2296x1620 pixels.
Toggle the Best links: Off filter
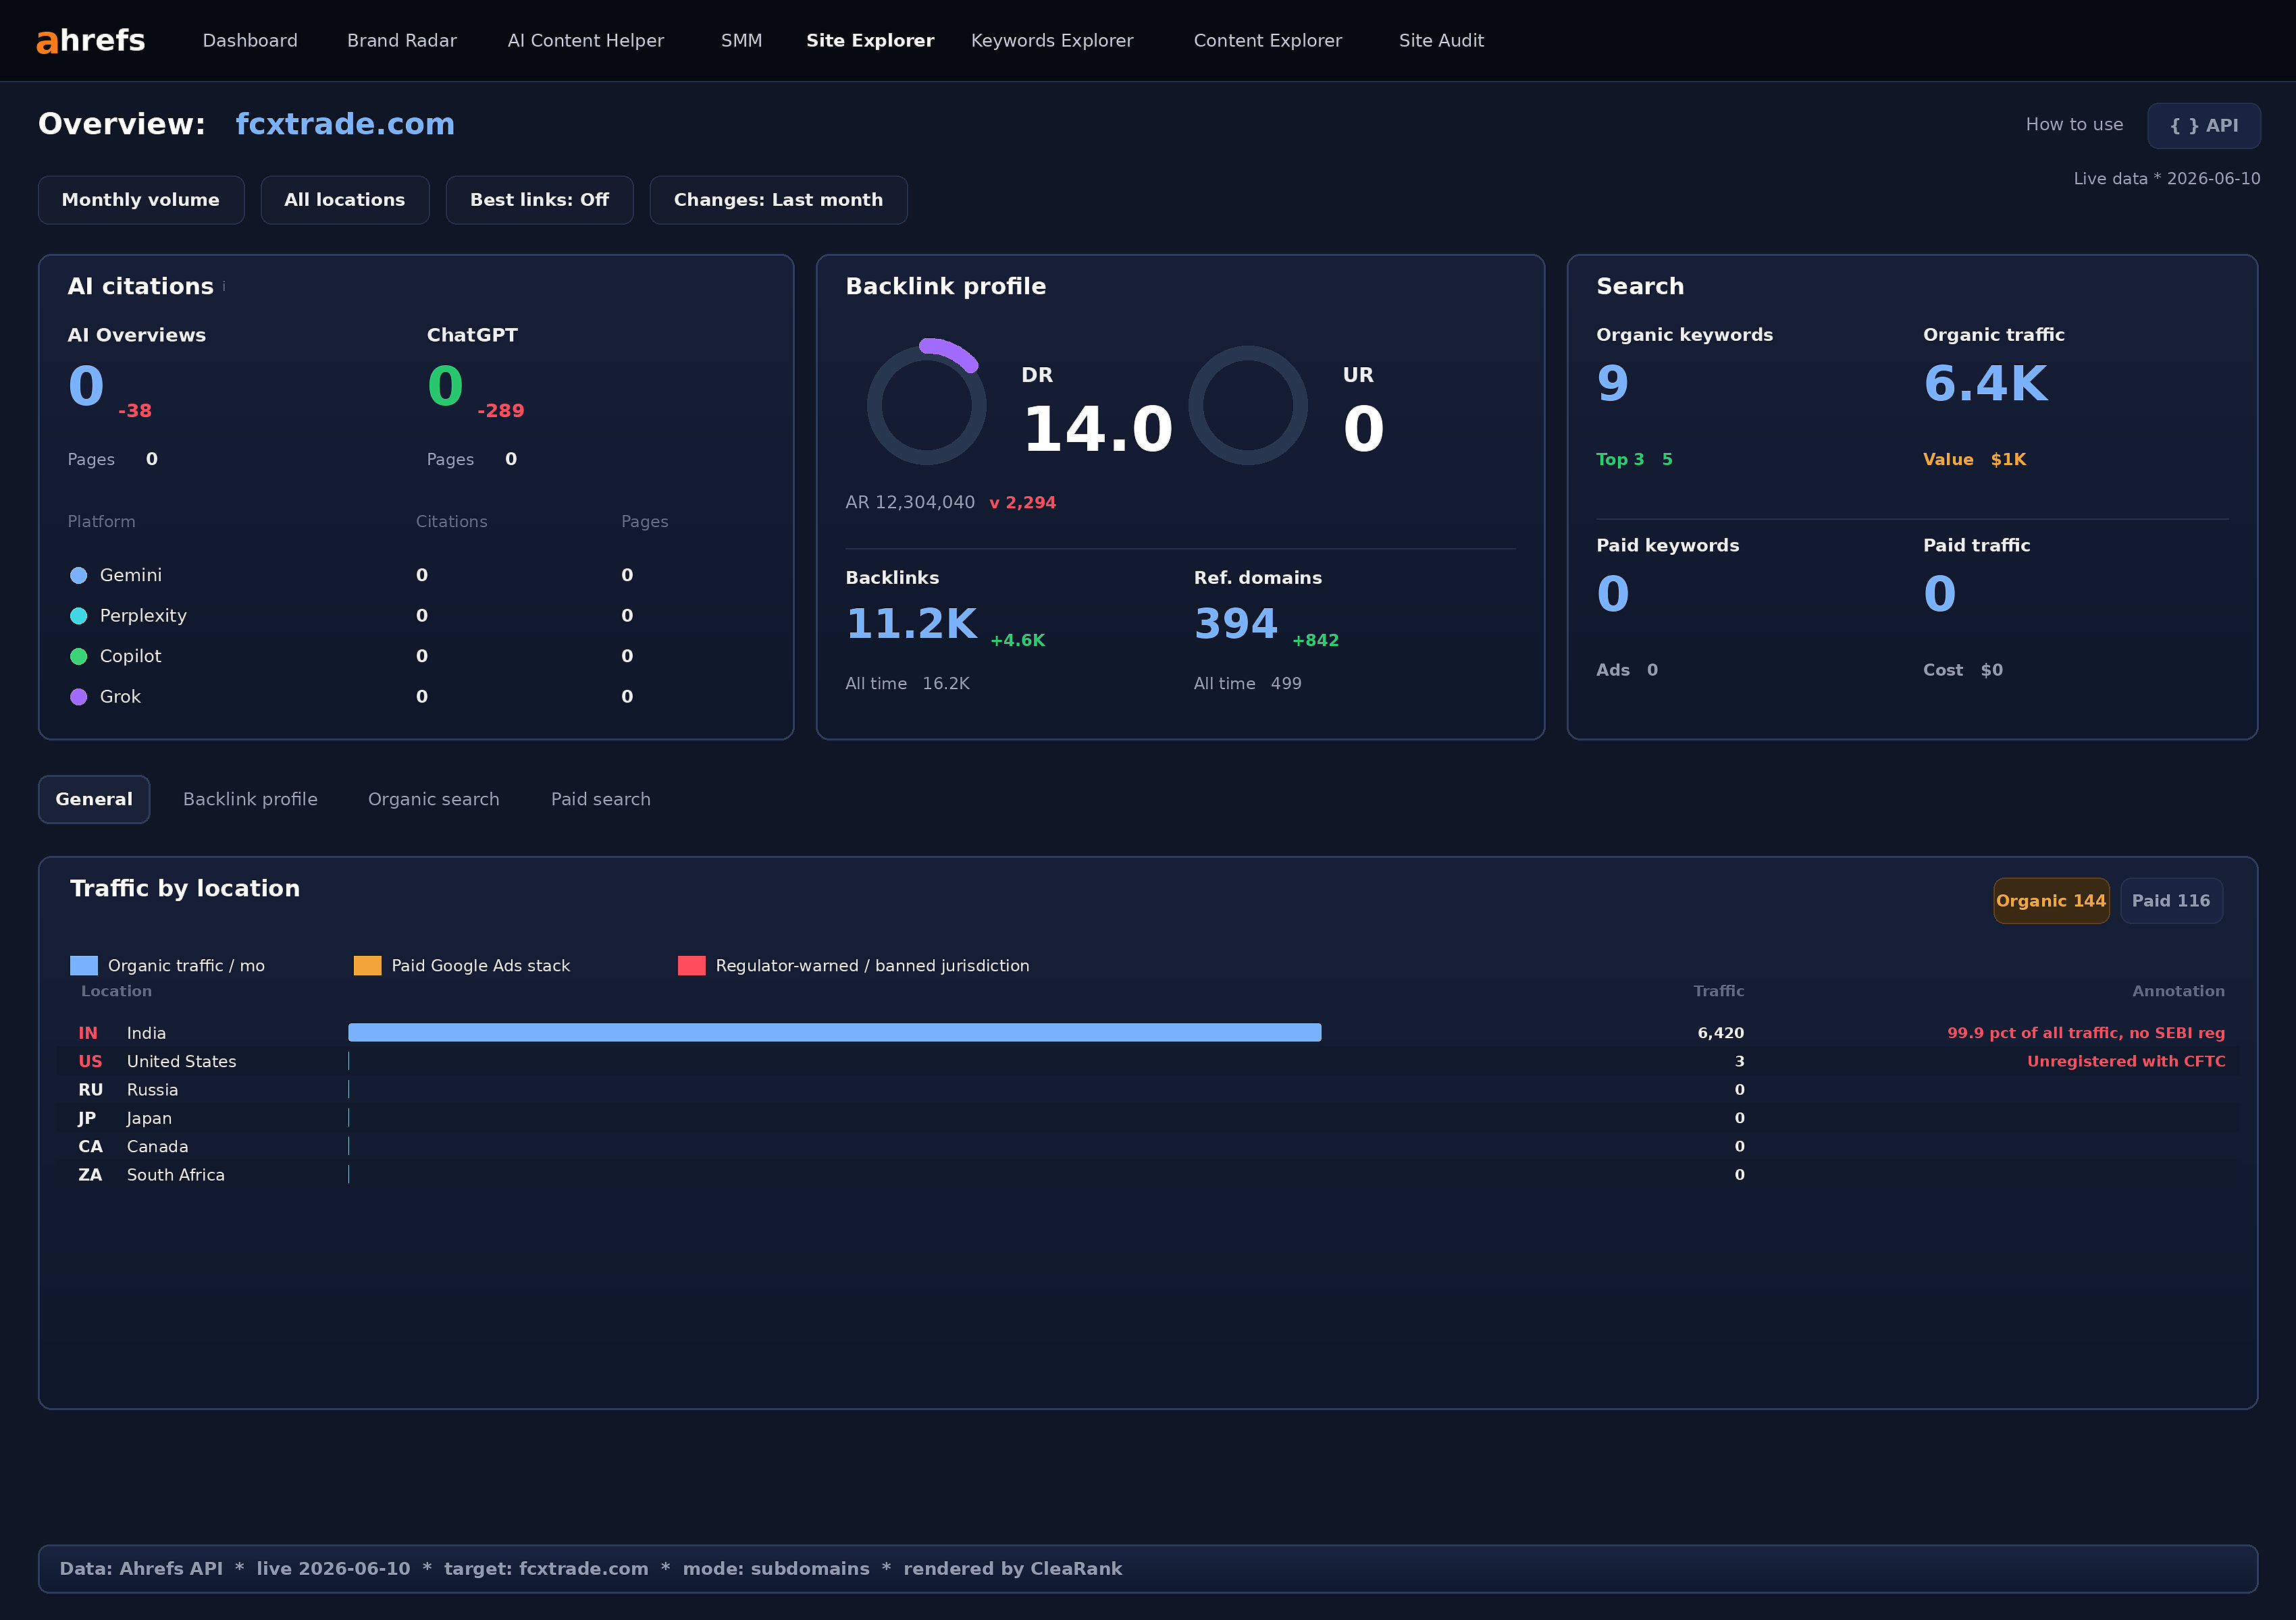point(540,200)
